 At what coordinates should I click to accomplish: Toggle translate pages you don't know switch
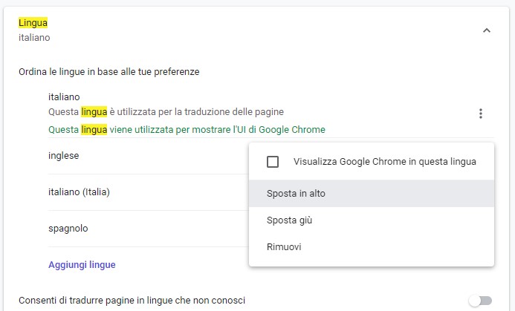tap(480, 300)
